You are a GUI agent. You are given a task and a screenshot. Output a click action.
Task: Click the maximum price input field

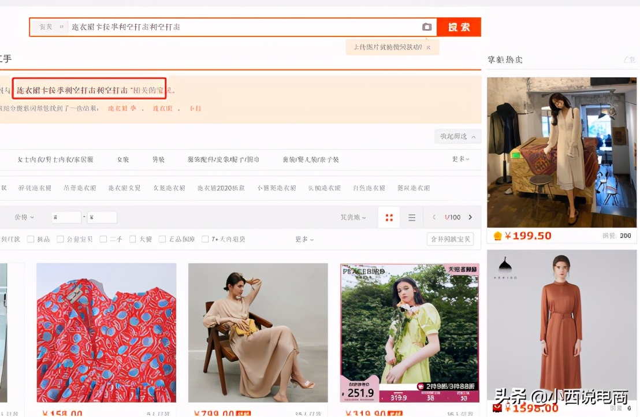102,218
